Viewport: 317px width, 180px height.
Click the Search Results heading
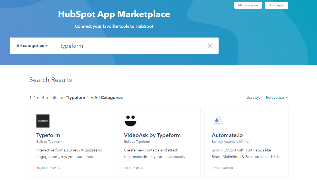click(x=51, y=80)
